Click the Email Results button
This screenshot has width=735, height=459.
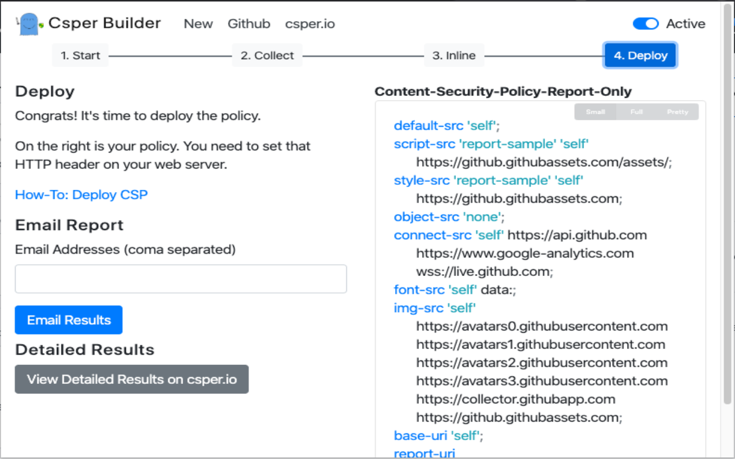(x=69, y=320)
